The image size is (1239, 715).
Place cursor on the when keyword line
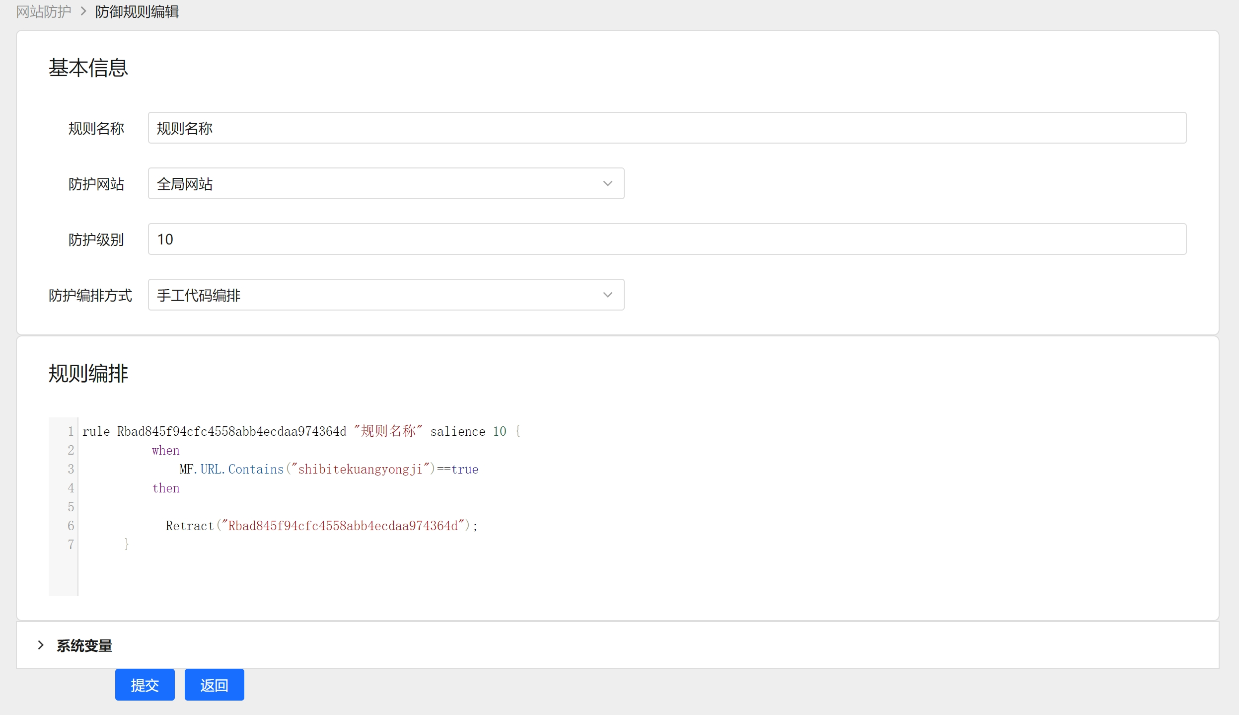pos(166,450)
